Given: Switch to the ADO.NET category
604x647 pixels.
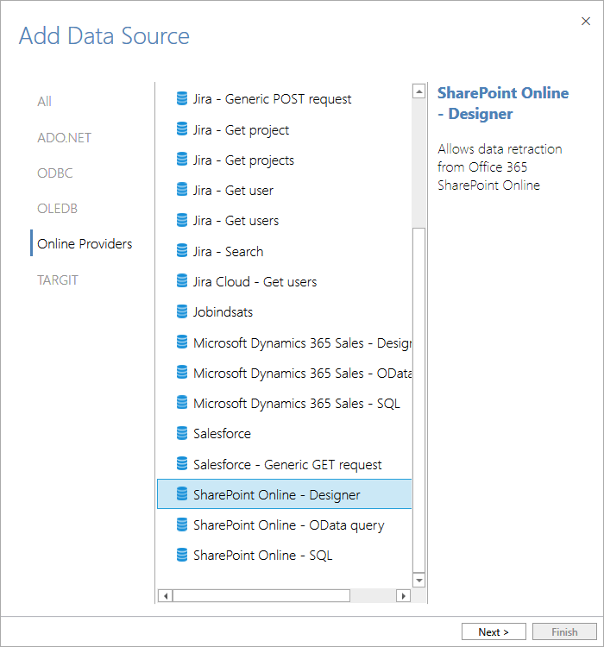Looking at the screenshot, I should (x=64, y=137).
